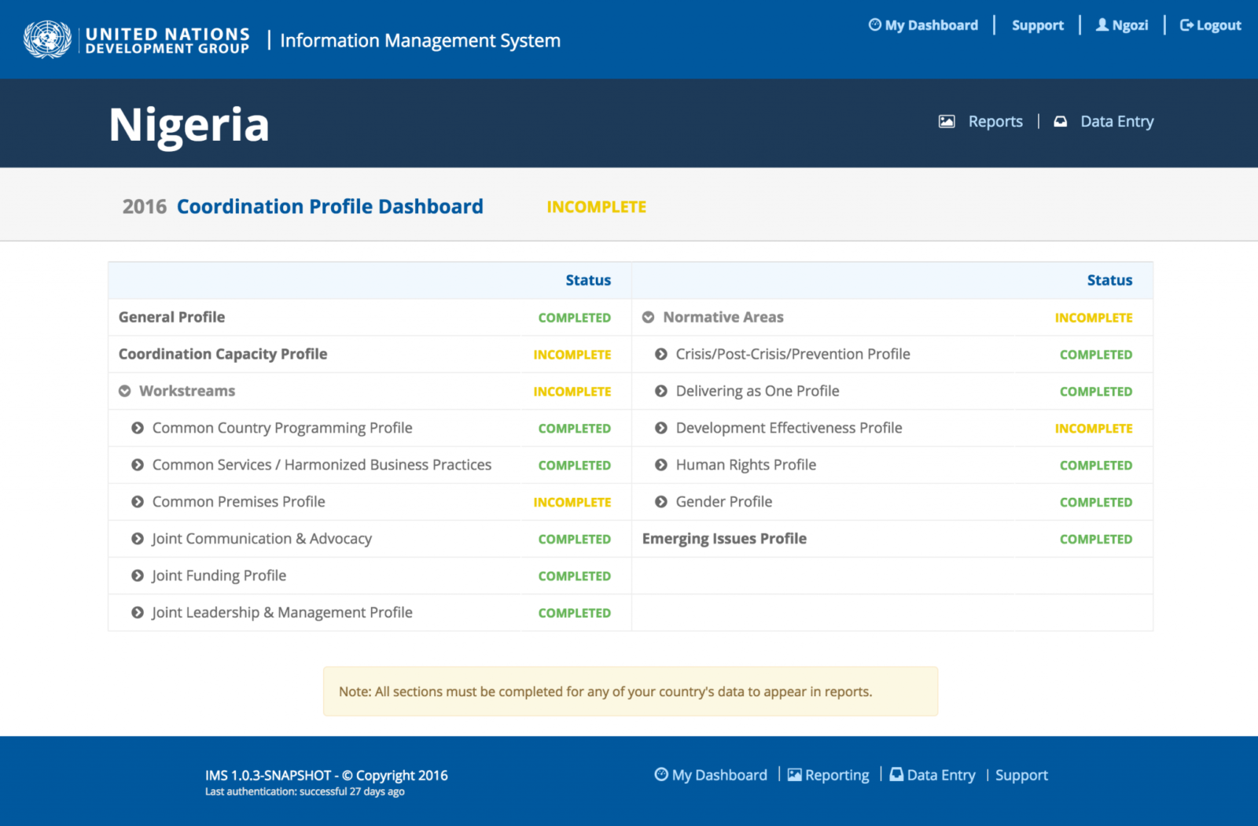1258x826 pixels.
Task: Click the clock icon beside My Dashboard in header
Action: [x=874, y=24]
